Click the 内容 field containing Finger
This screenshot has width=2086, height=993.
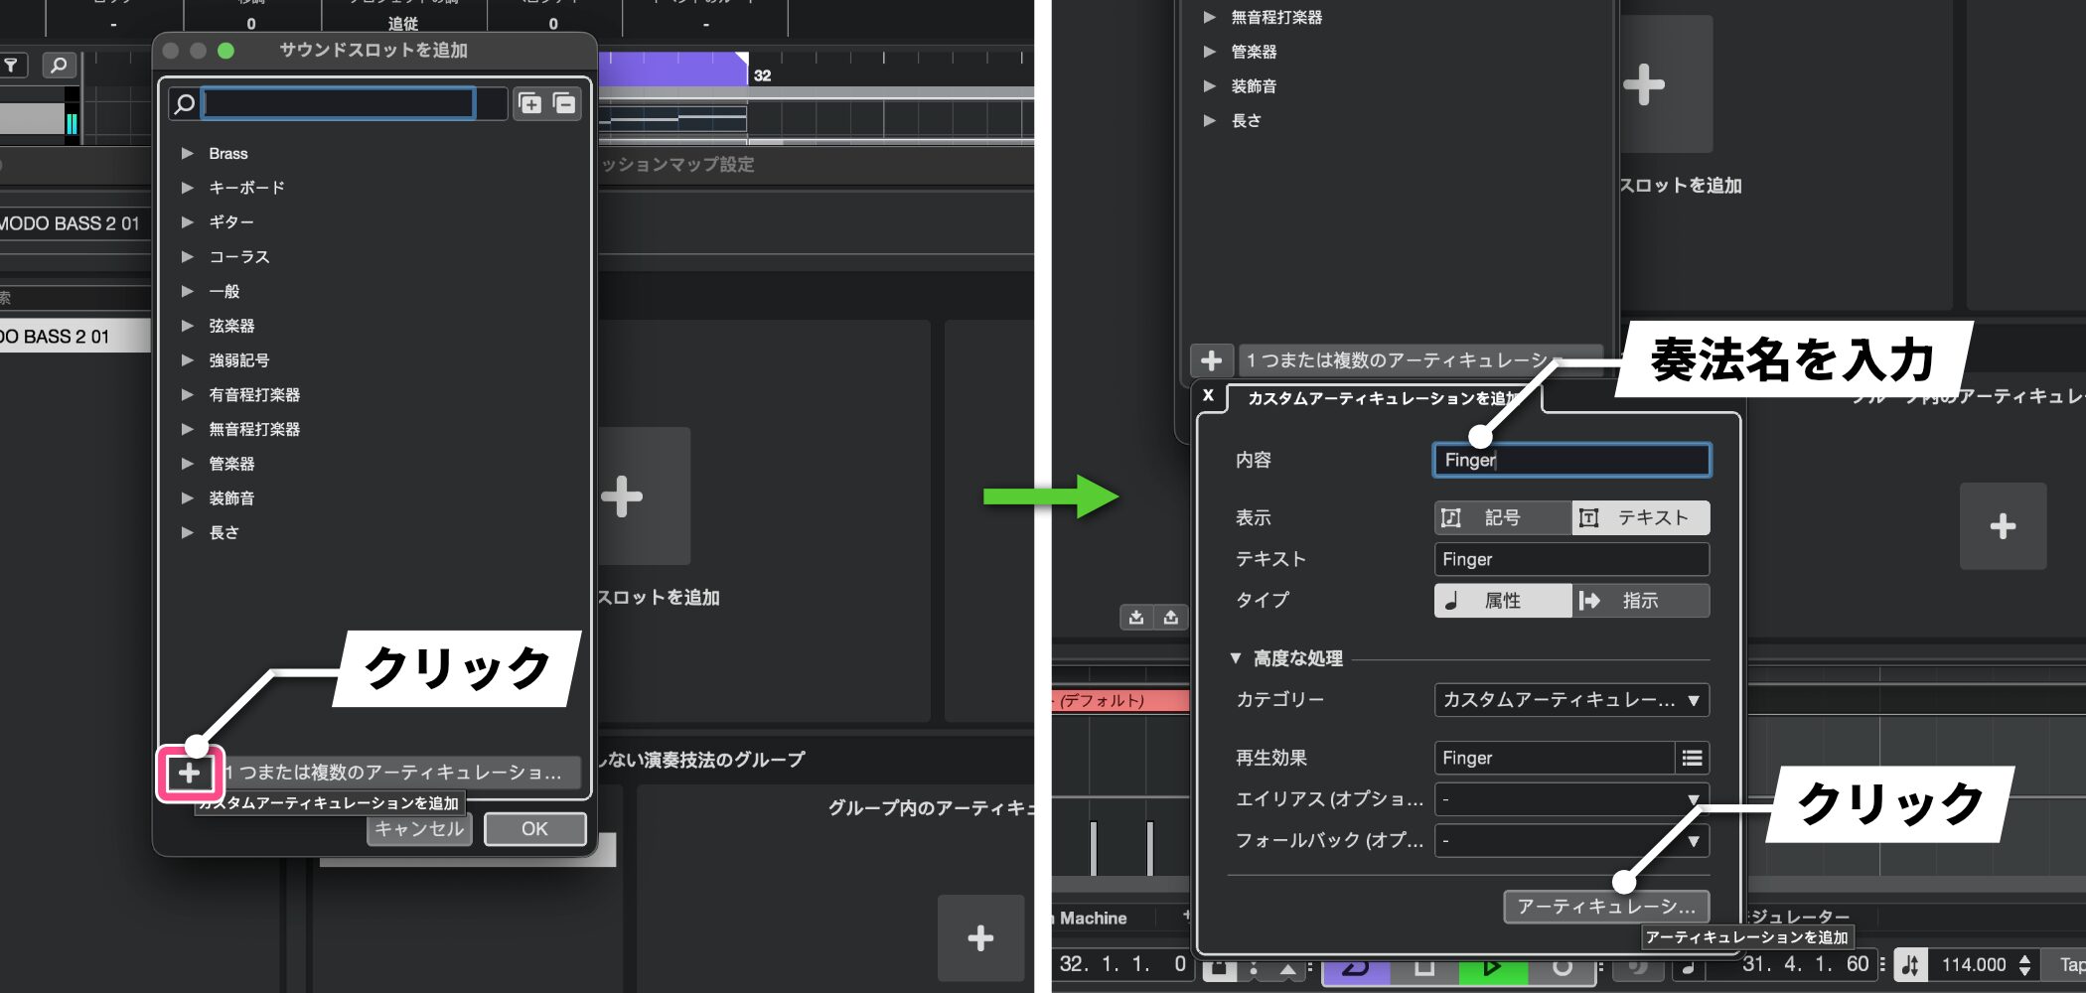click(x=1570, y=461)
